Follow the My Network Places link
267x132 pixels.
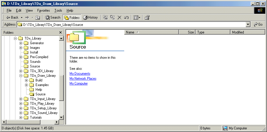pos(83,79)
